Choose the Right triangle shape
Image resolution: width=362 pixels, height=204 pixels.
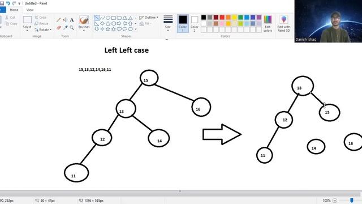(x=97, y=23)
